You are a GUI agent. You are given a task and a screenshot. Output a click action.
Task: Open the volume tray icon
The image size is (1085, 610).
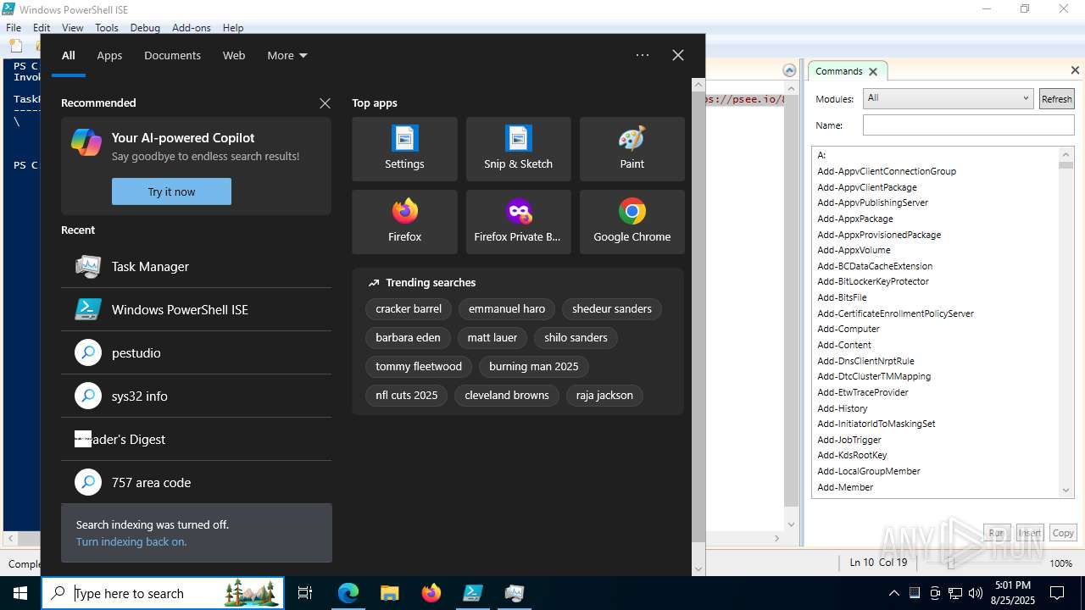975,593
